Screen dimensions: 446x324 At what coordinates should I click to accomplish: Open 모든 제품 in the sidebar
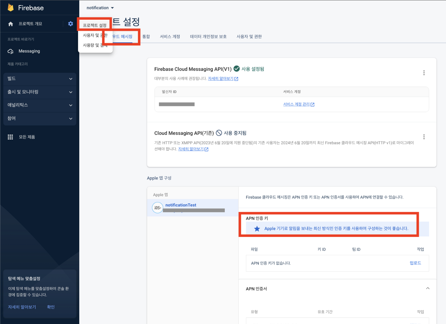[x=27, y=137]
